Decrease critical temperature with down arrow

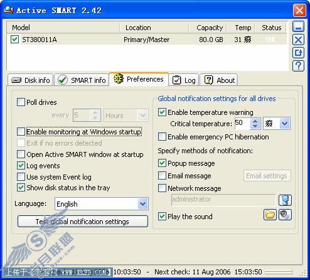pos(255,126)
